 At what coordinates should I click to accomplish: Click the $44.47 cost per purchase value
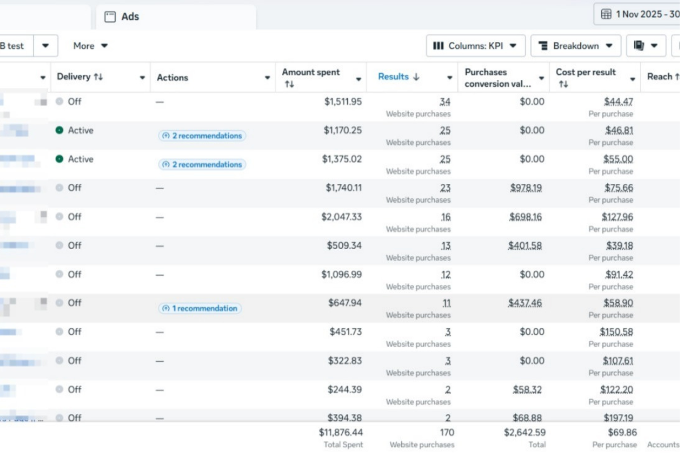coord(618,102)
